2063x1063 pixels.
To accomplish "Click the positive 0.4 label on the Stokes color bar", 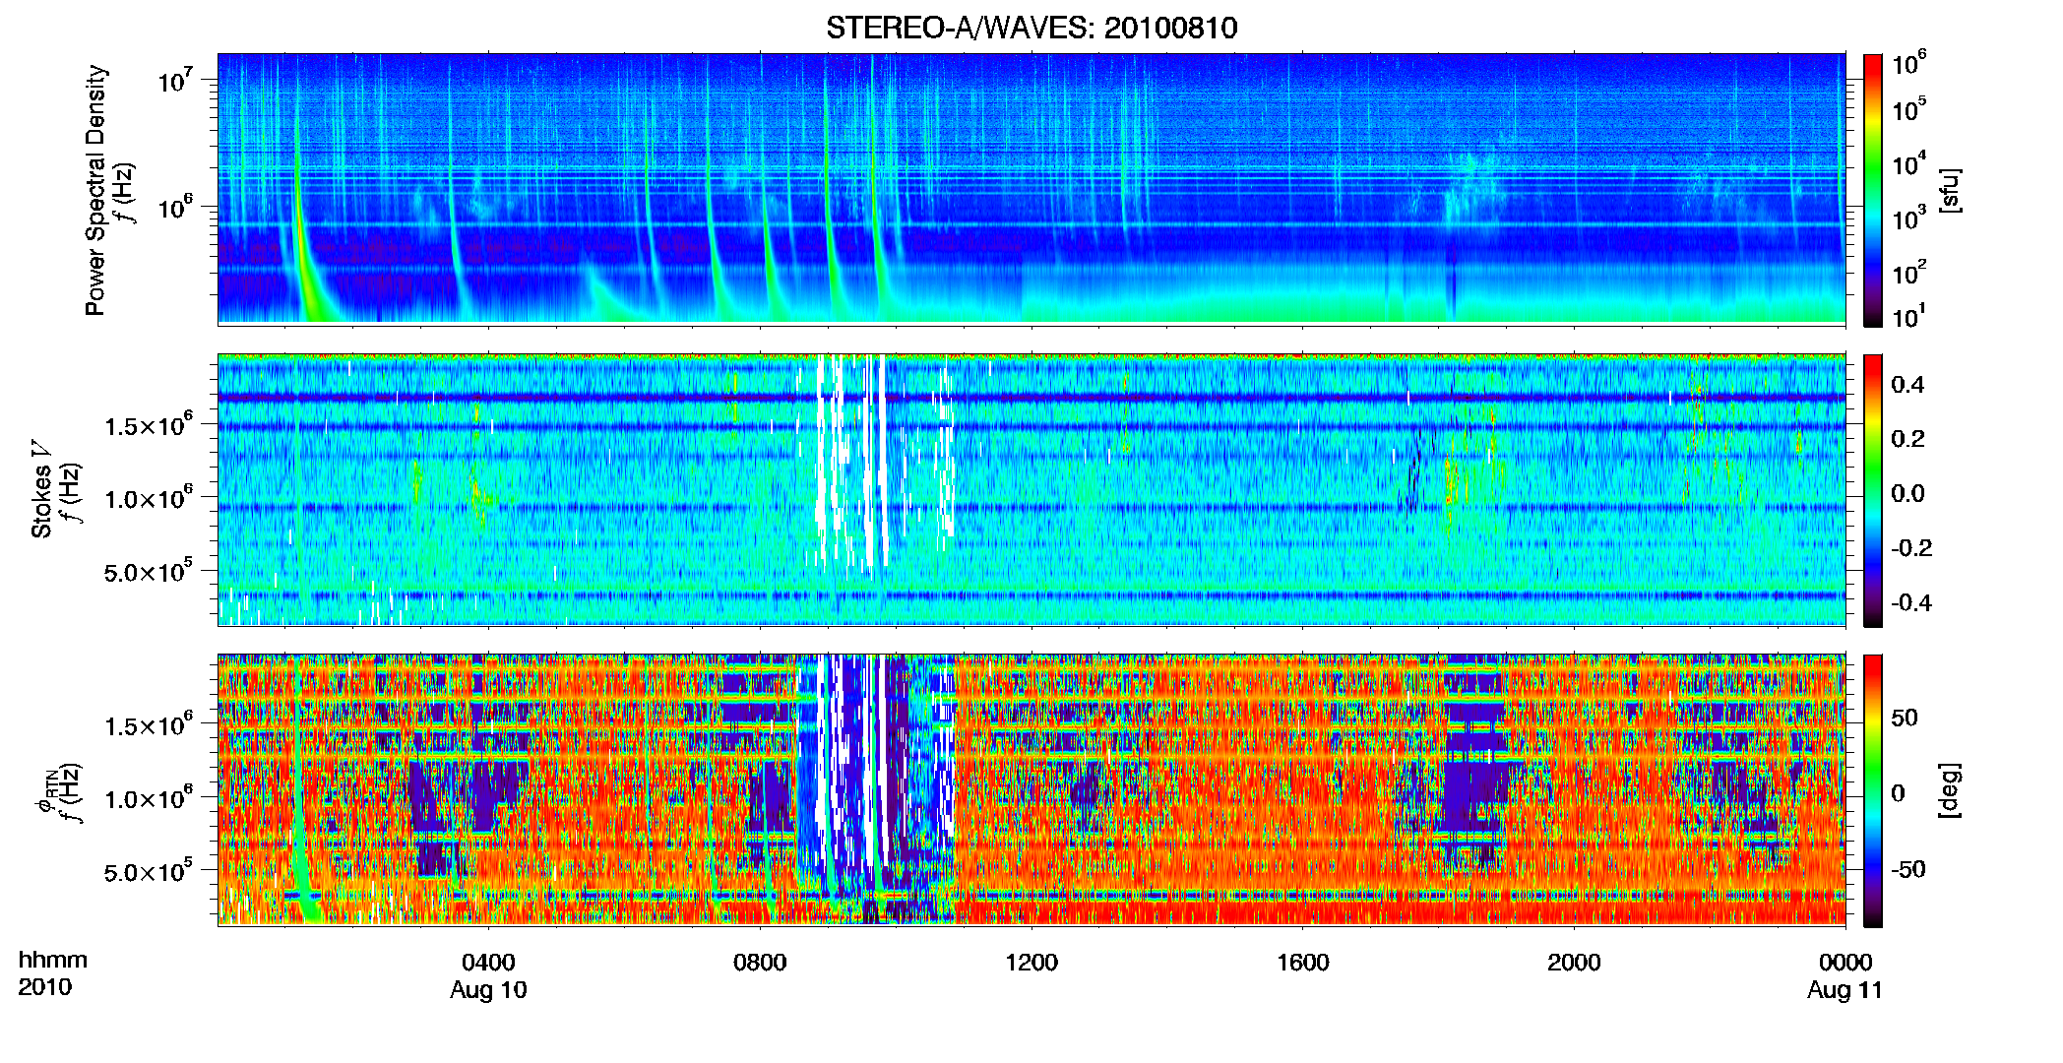I will click(1908, 384).
